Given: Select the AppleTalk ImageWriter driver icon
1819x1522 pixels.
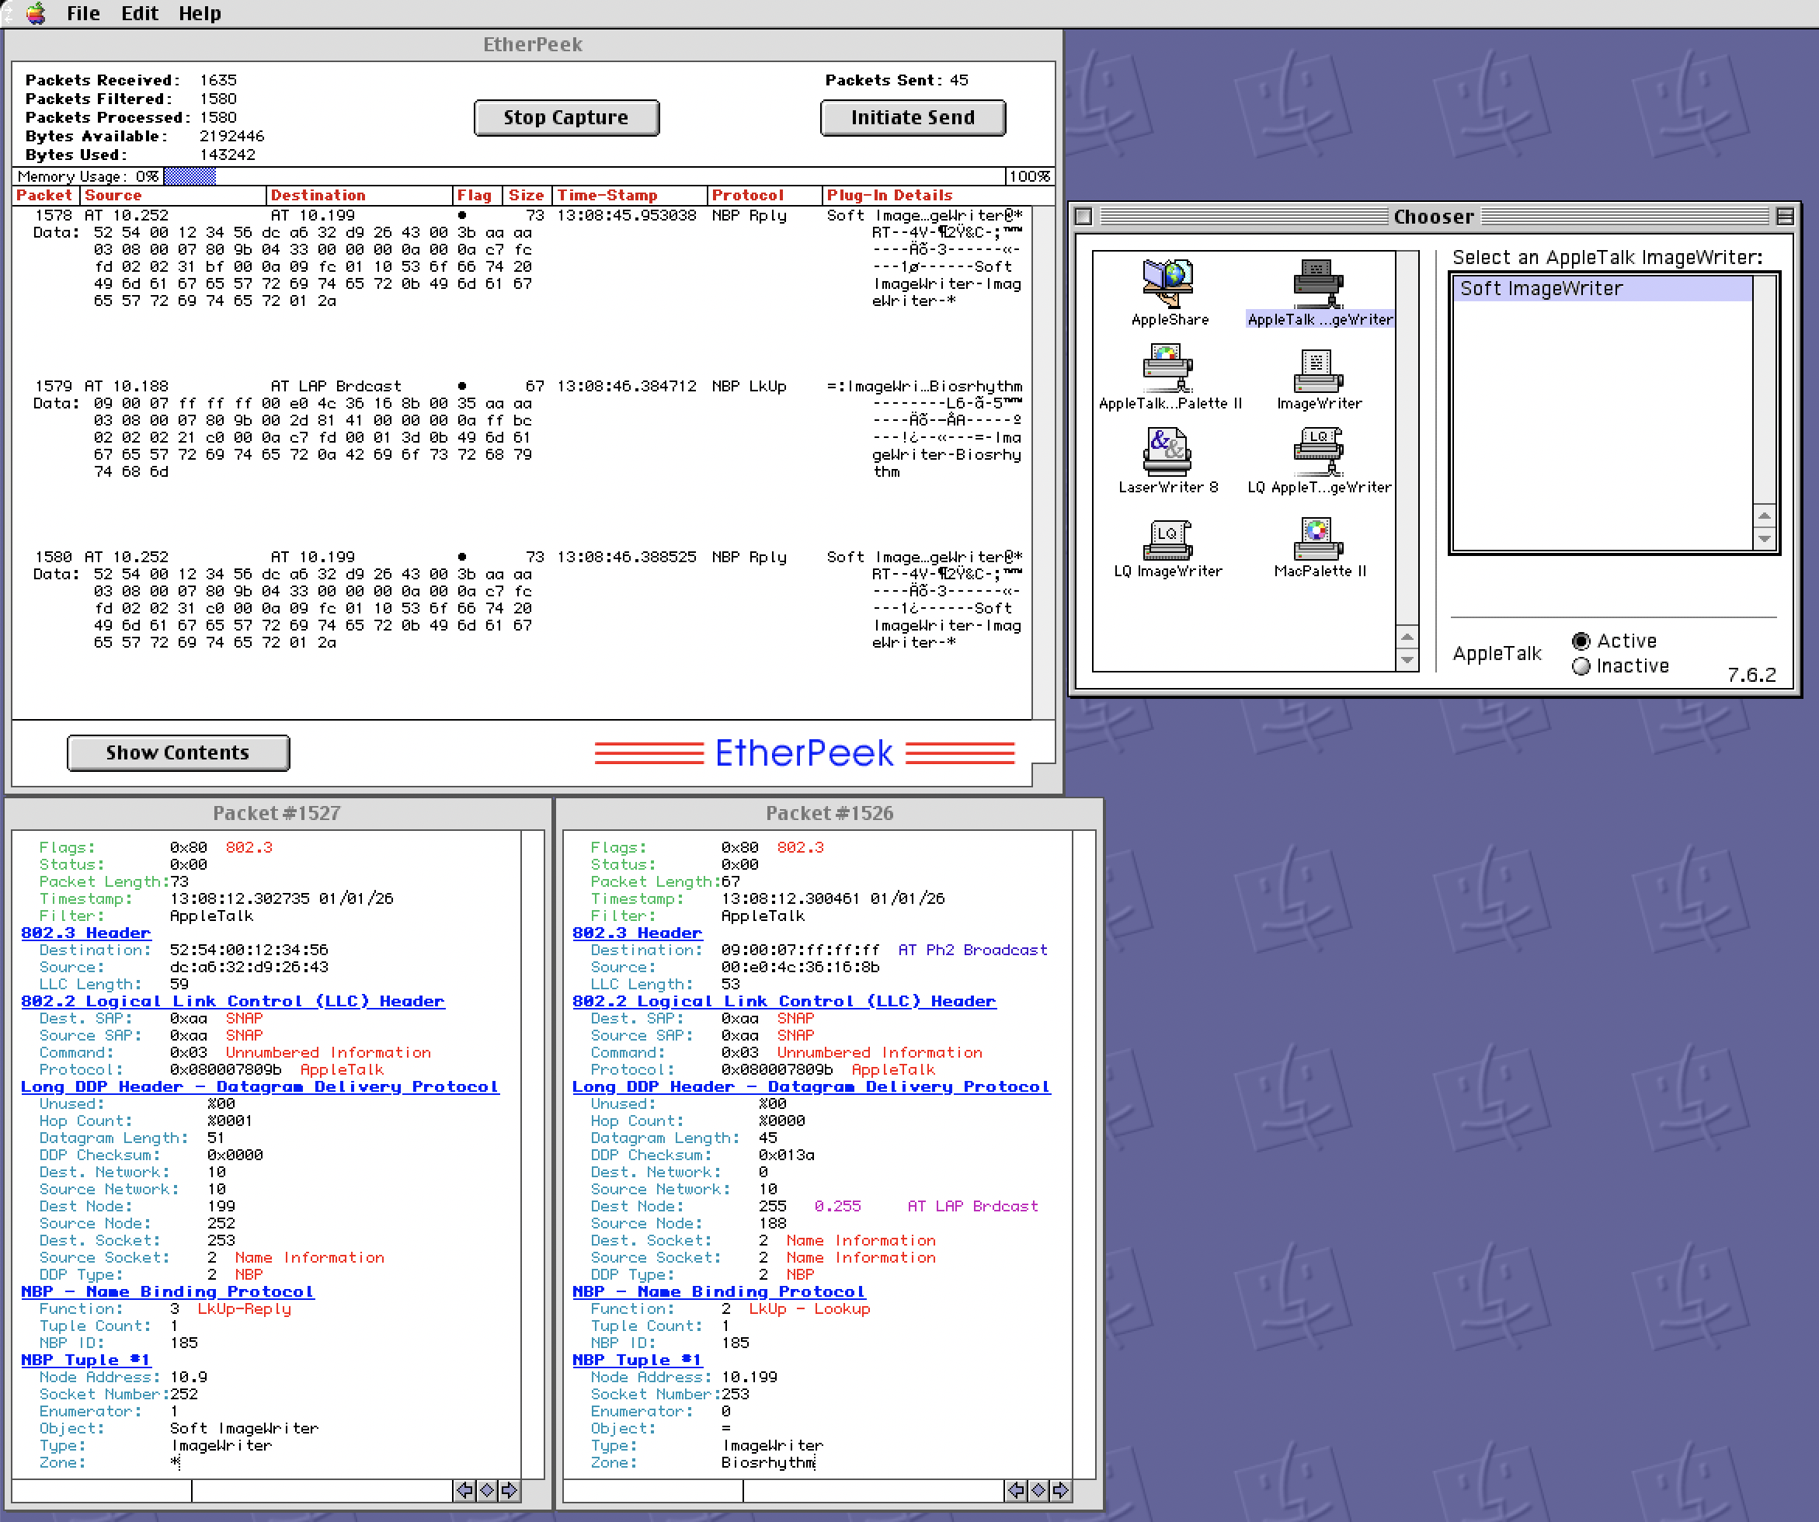Looking at the screenshot, I should 1317,284.
